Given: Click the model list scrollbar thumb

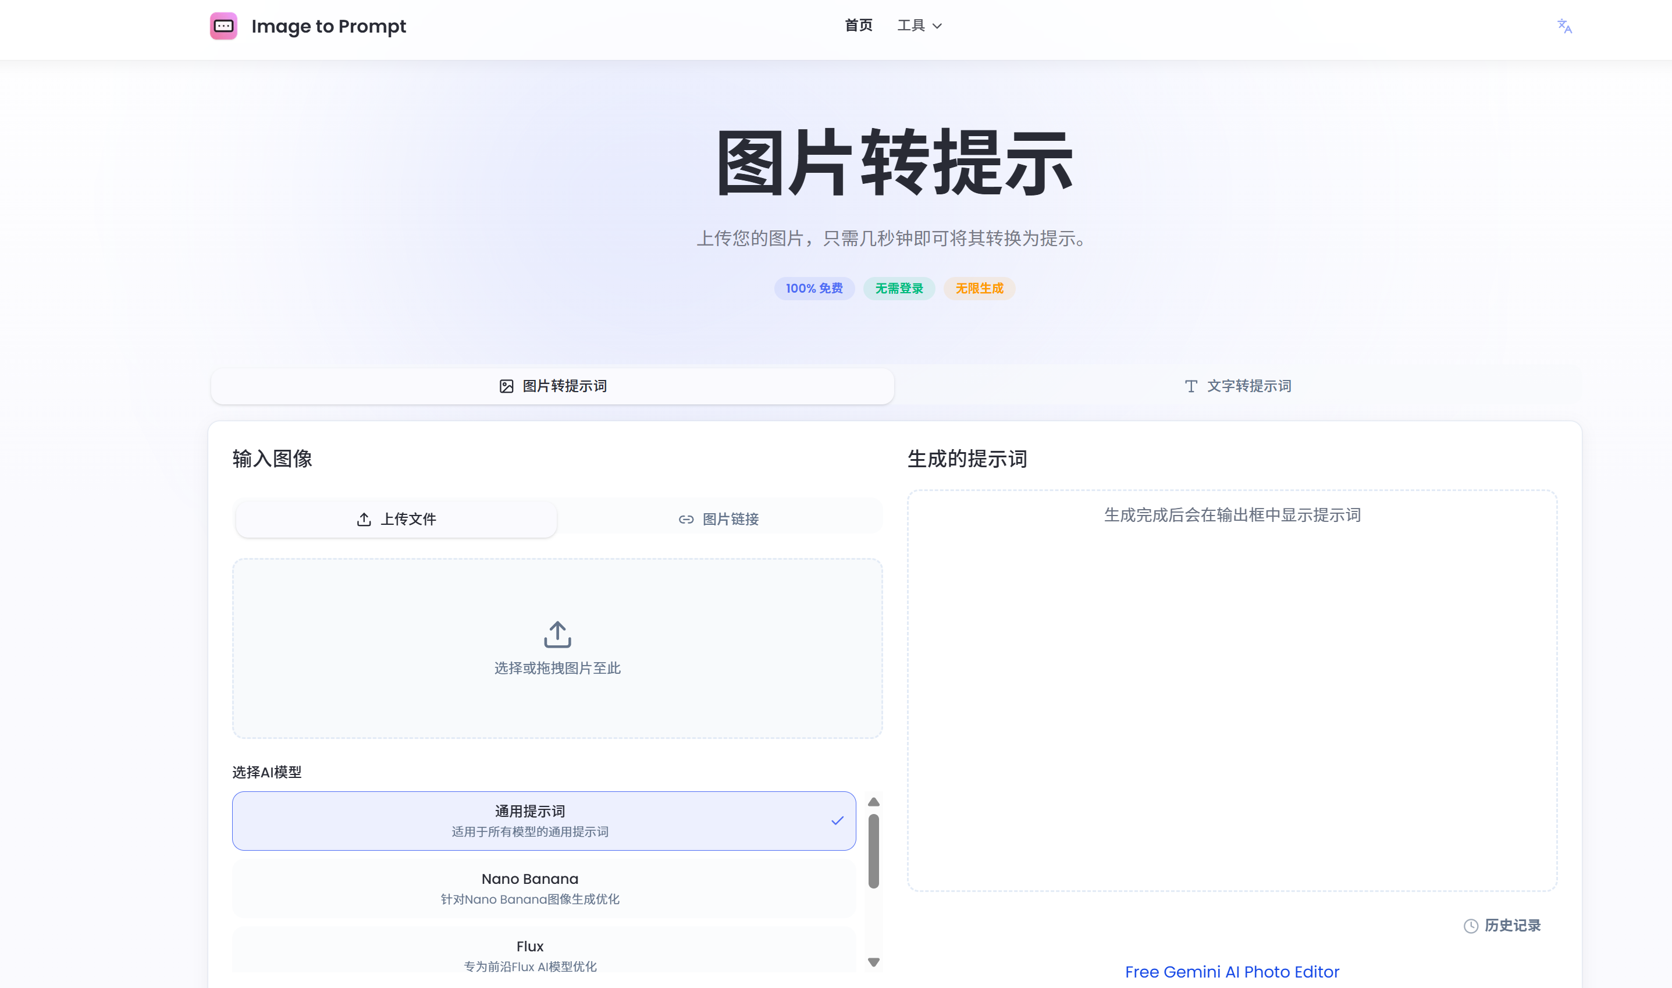Looking at the screenshot, I should [x=873, y=851].
